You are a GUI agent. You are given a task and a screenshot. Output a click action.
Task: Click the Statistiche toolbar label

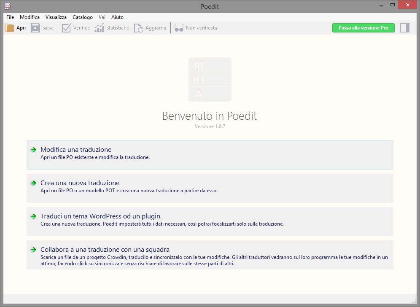click(118, 28)
